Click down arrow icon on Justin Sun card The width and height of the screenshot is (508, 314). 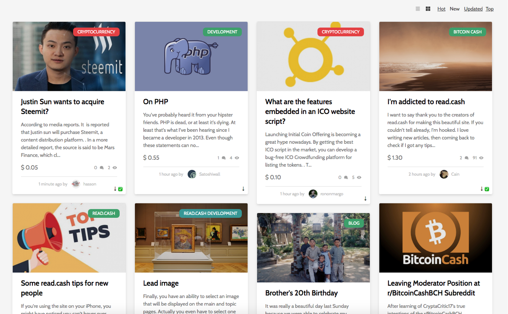pyautogui.click(x=115, y=189)
